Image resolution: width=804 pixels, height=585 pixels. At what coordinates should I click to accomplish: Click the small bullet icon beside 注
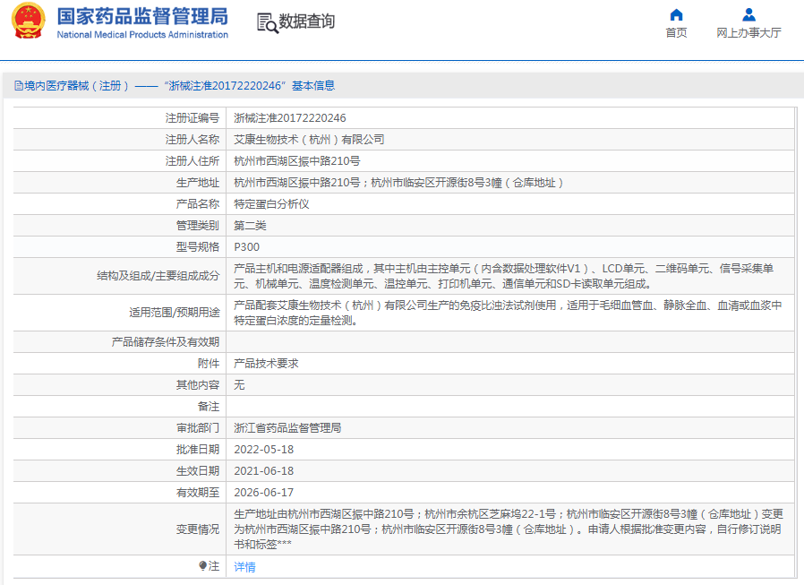(202, 566)
